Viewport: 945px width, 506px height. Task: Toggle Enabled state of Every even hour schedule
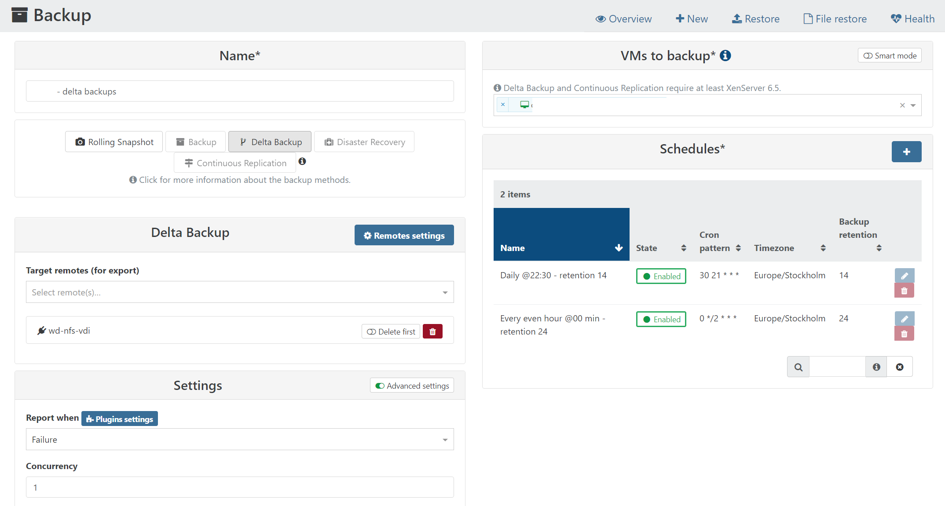(x=661, y=319)
